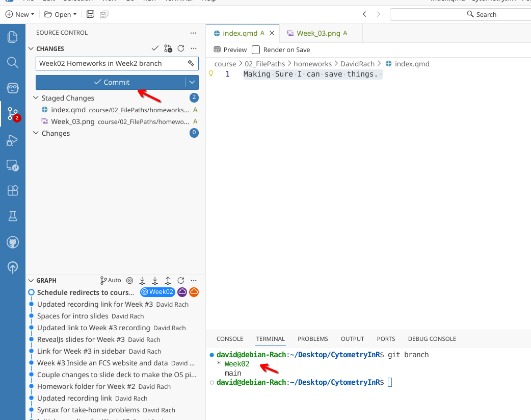The height and width of the screenshot is (420, 531).
Task: Open the Explorer view in activity bar
Action: (x=13, y=37)
